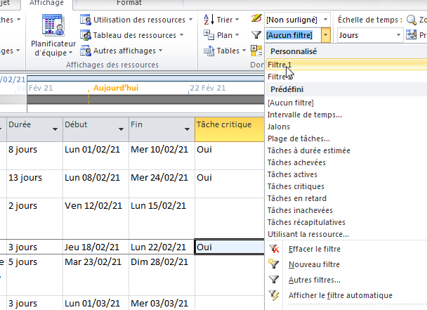The width and height of the screenshot is (427, 310).
Task: Select Filtre 1 from the custom filters
Action: [x=280, y=64]
